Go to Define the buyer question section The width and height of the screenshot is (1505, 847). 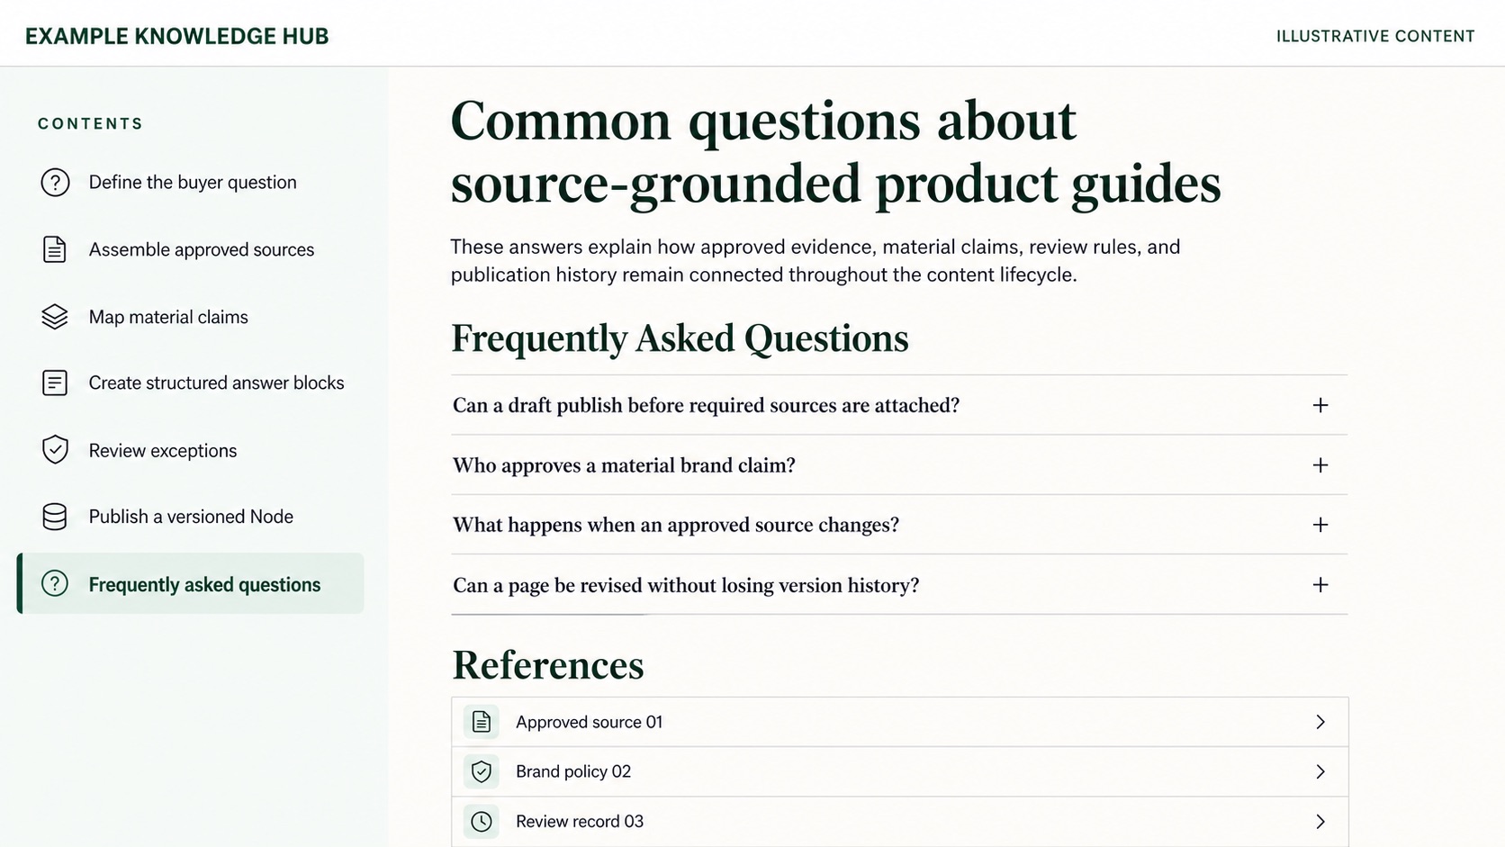click(193, 182)
